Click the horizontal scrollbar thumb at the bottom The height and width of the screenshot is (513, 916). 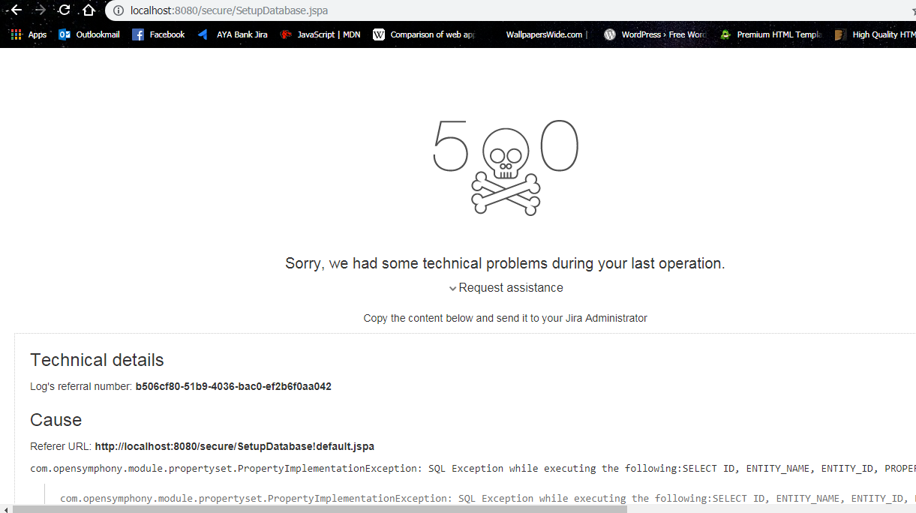coord(320,509)
